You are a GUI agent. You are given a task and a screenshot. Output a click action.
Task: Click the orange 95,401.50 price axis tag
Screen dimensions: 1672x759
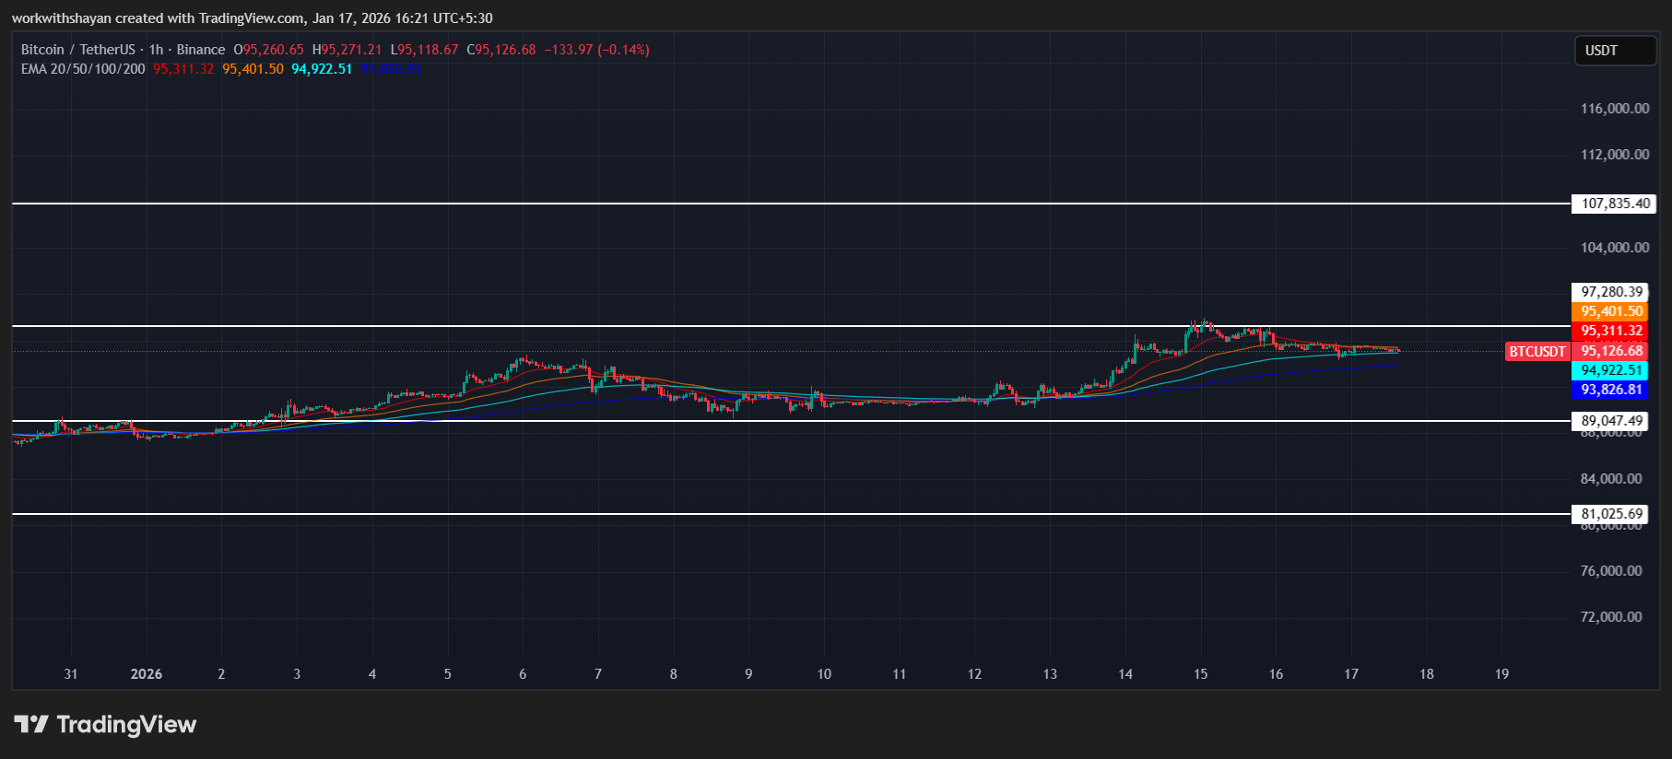[1611, 312]
